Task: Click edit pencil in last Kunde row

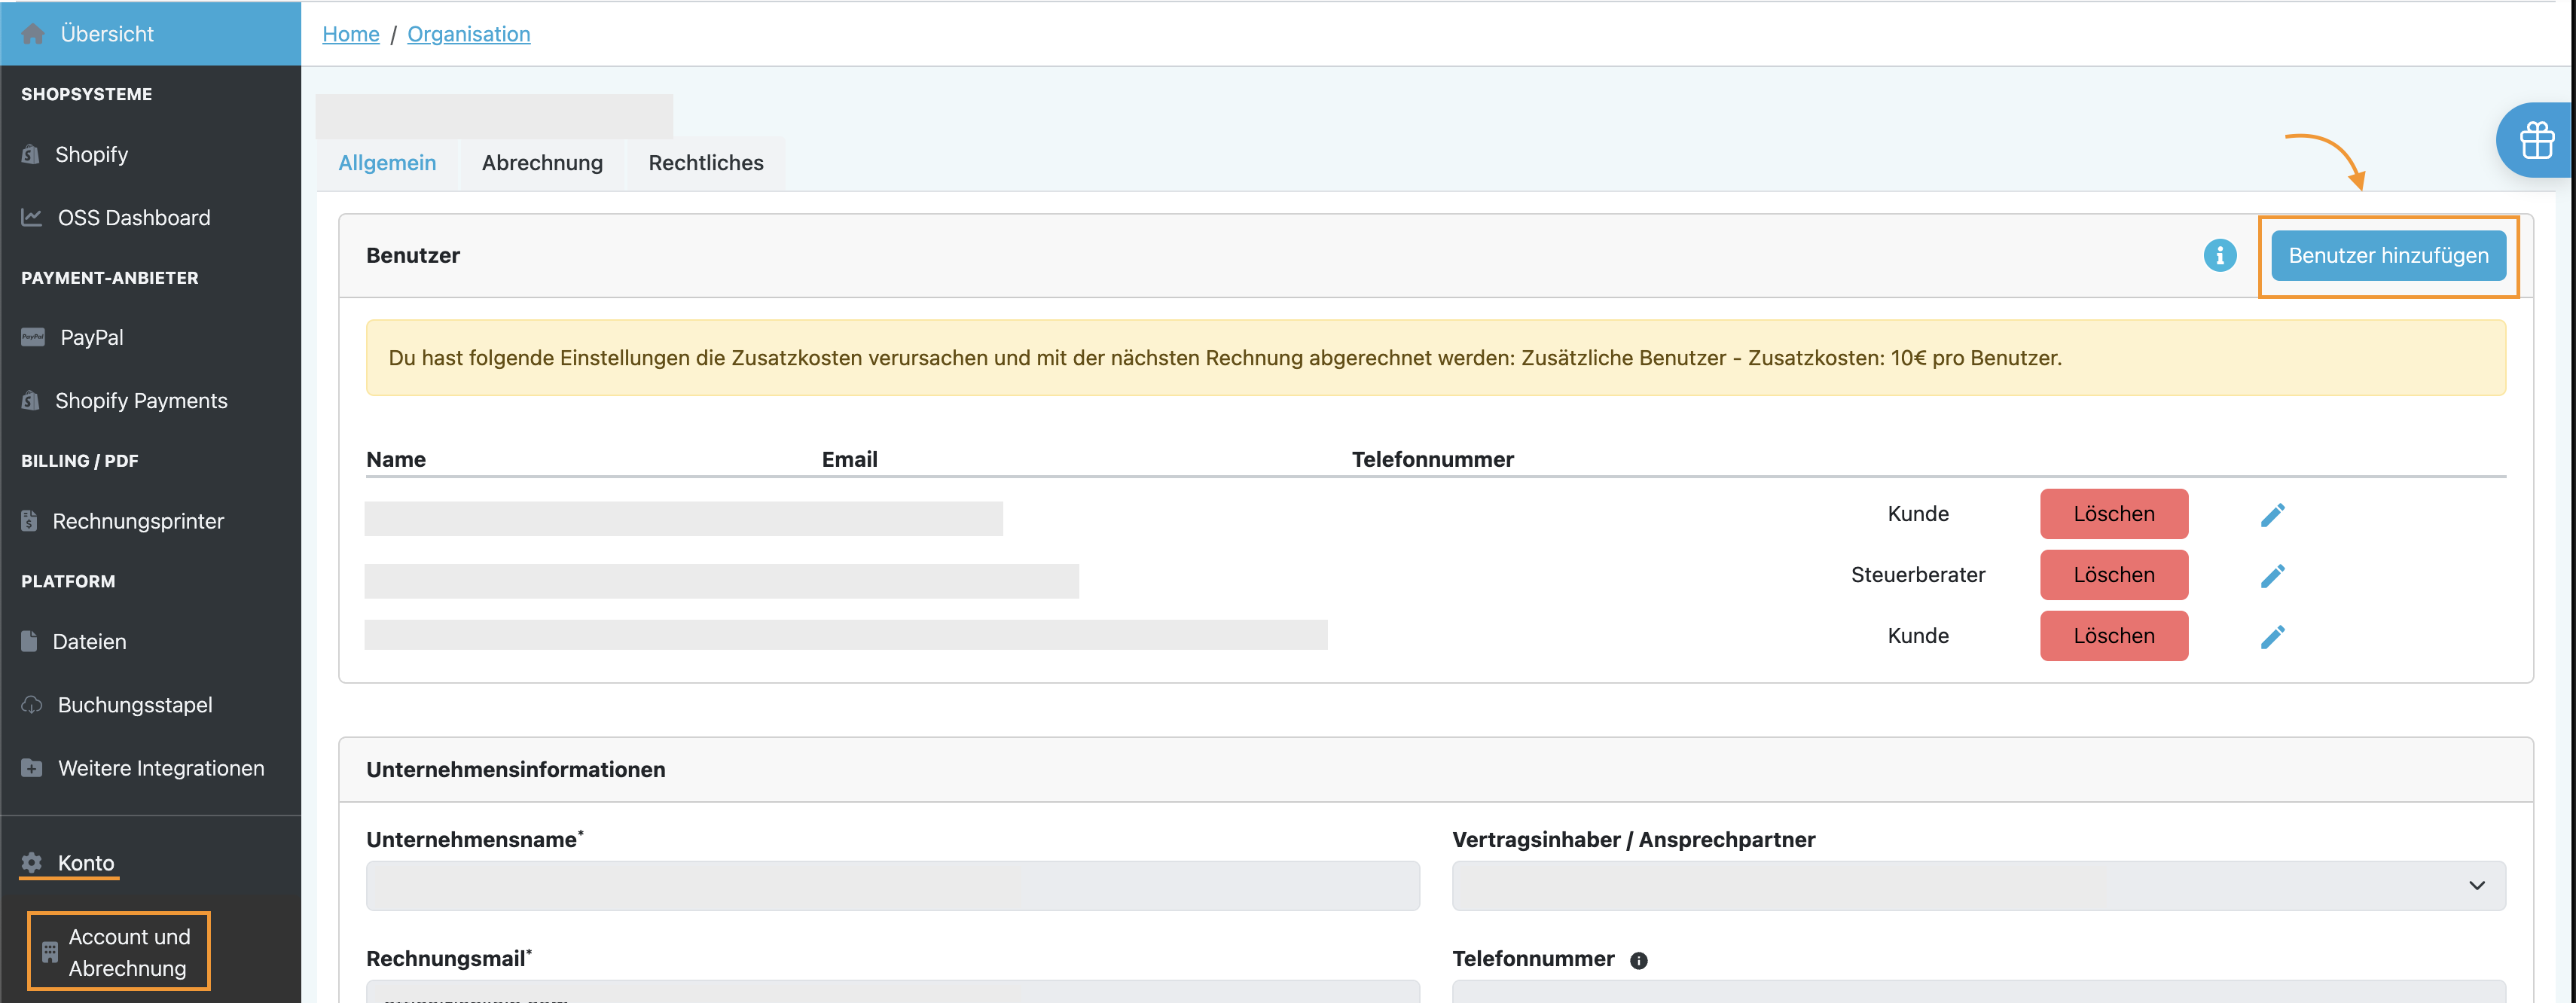Action: coord(2272,637)
